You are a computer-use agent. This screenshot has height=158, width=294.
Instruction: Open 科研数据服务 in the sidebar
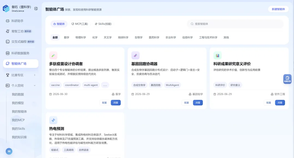21,53
